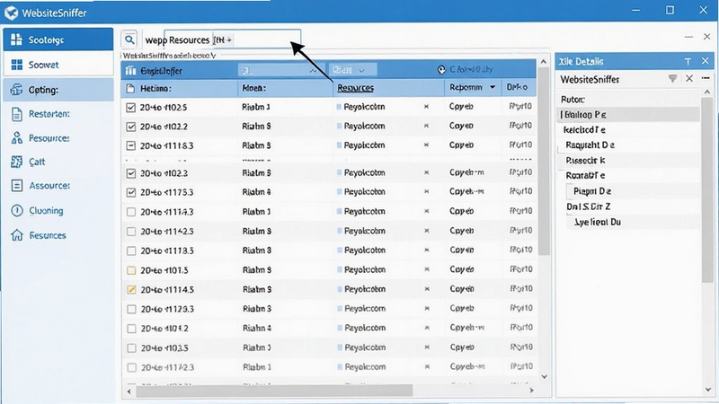Sort by the Hetieno column header
The image size is (719, 404).
point(155,88)
